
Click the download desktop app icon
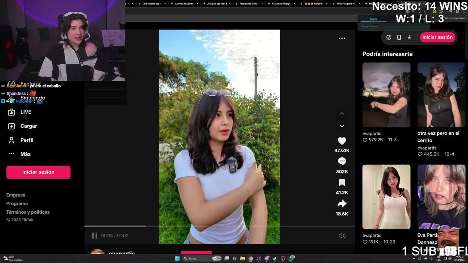coord(409,37)
